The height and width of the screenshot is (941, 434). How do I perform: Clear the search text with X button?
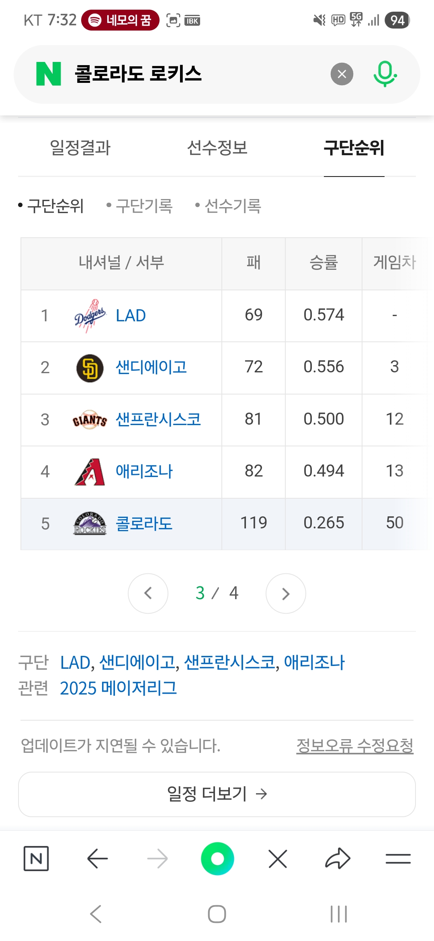click(342, 74)
